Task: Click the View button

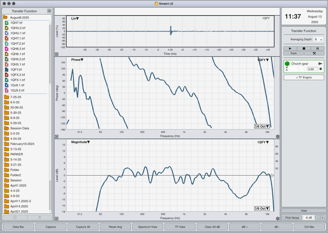Action: (304, 211)
